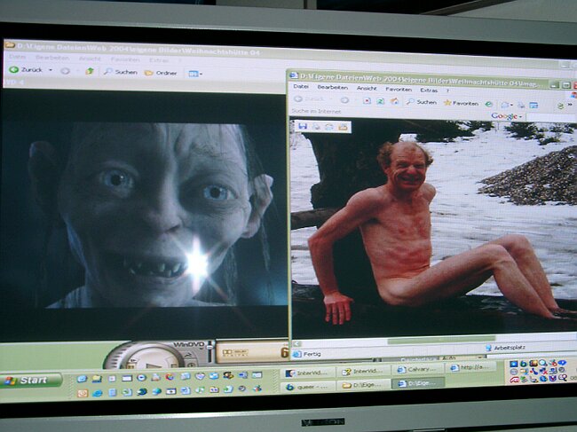Image resolution: width=577 pixels, height=432 pixels.
Task: Click Suchen in the Explorer folder window
Action: (x=121, y=72)
